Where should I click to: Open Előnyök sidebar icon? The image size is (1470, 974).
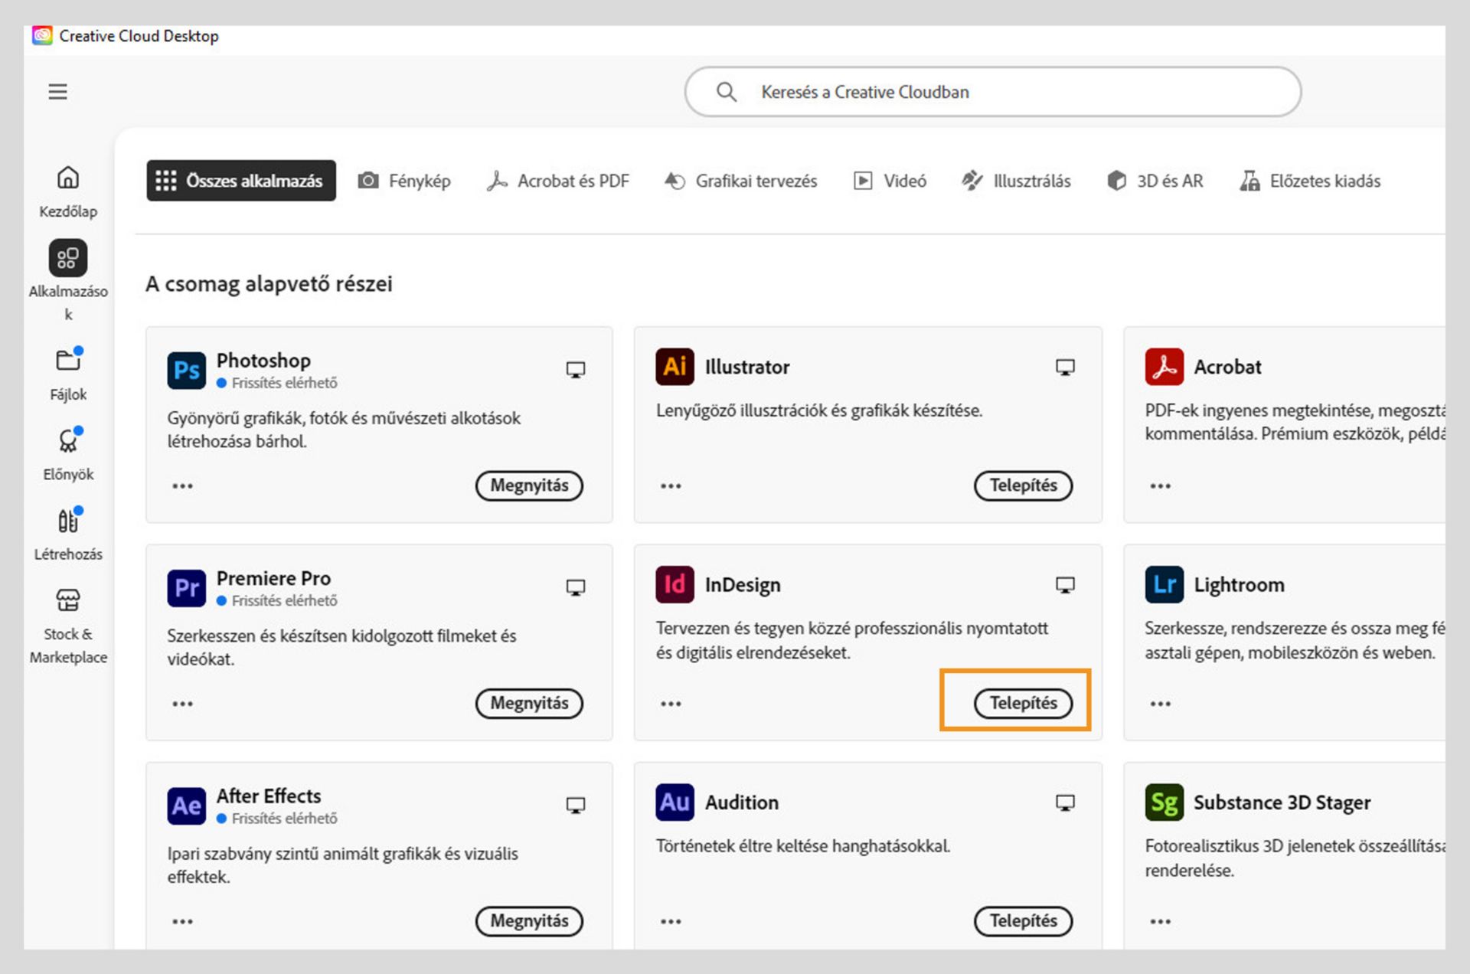point(68,441)
